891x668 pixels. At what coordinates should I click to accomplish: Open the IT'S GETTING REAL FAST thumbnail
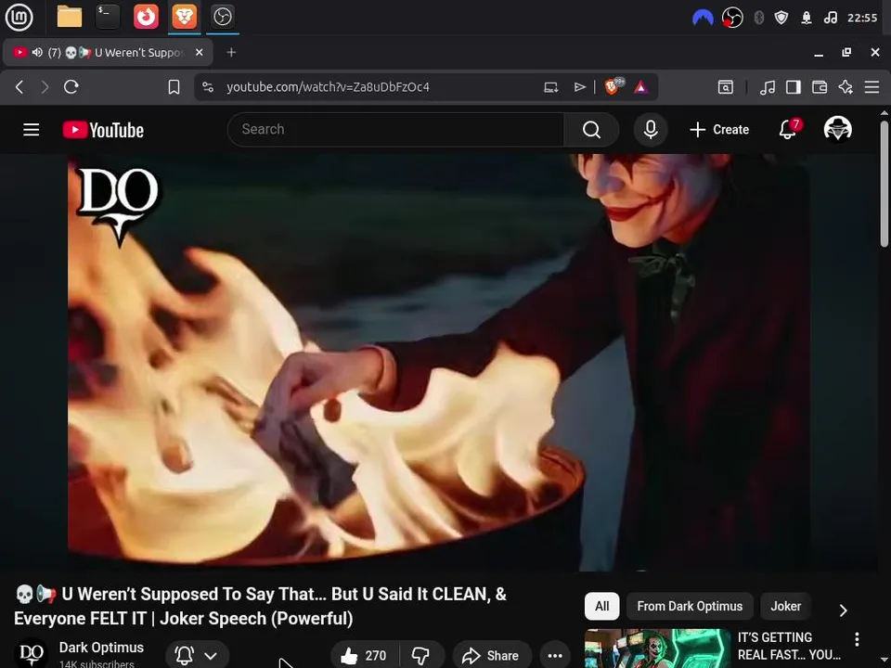(x=657, y=649)
